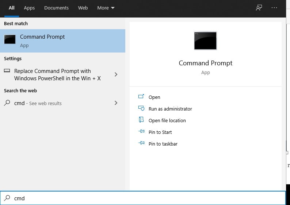Select the Web filter tab
Viewport: 290px width, 205px height.
coord(83,8)
